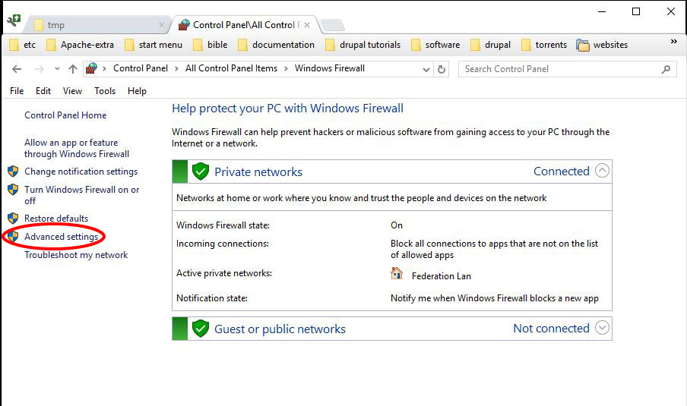The image size is (687, 406).
Task: Open recent locations dropdown arrow
Action: coord(57,69)
